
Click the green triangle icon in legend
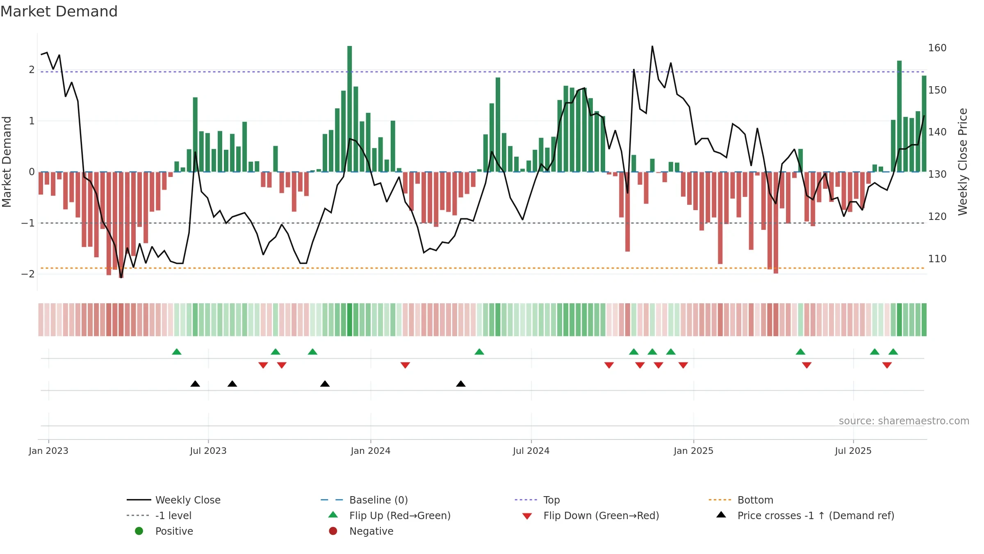(x=333, y=515)
